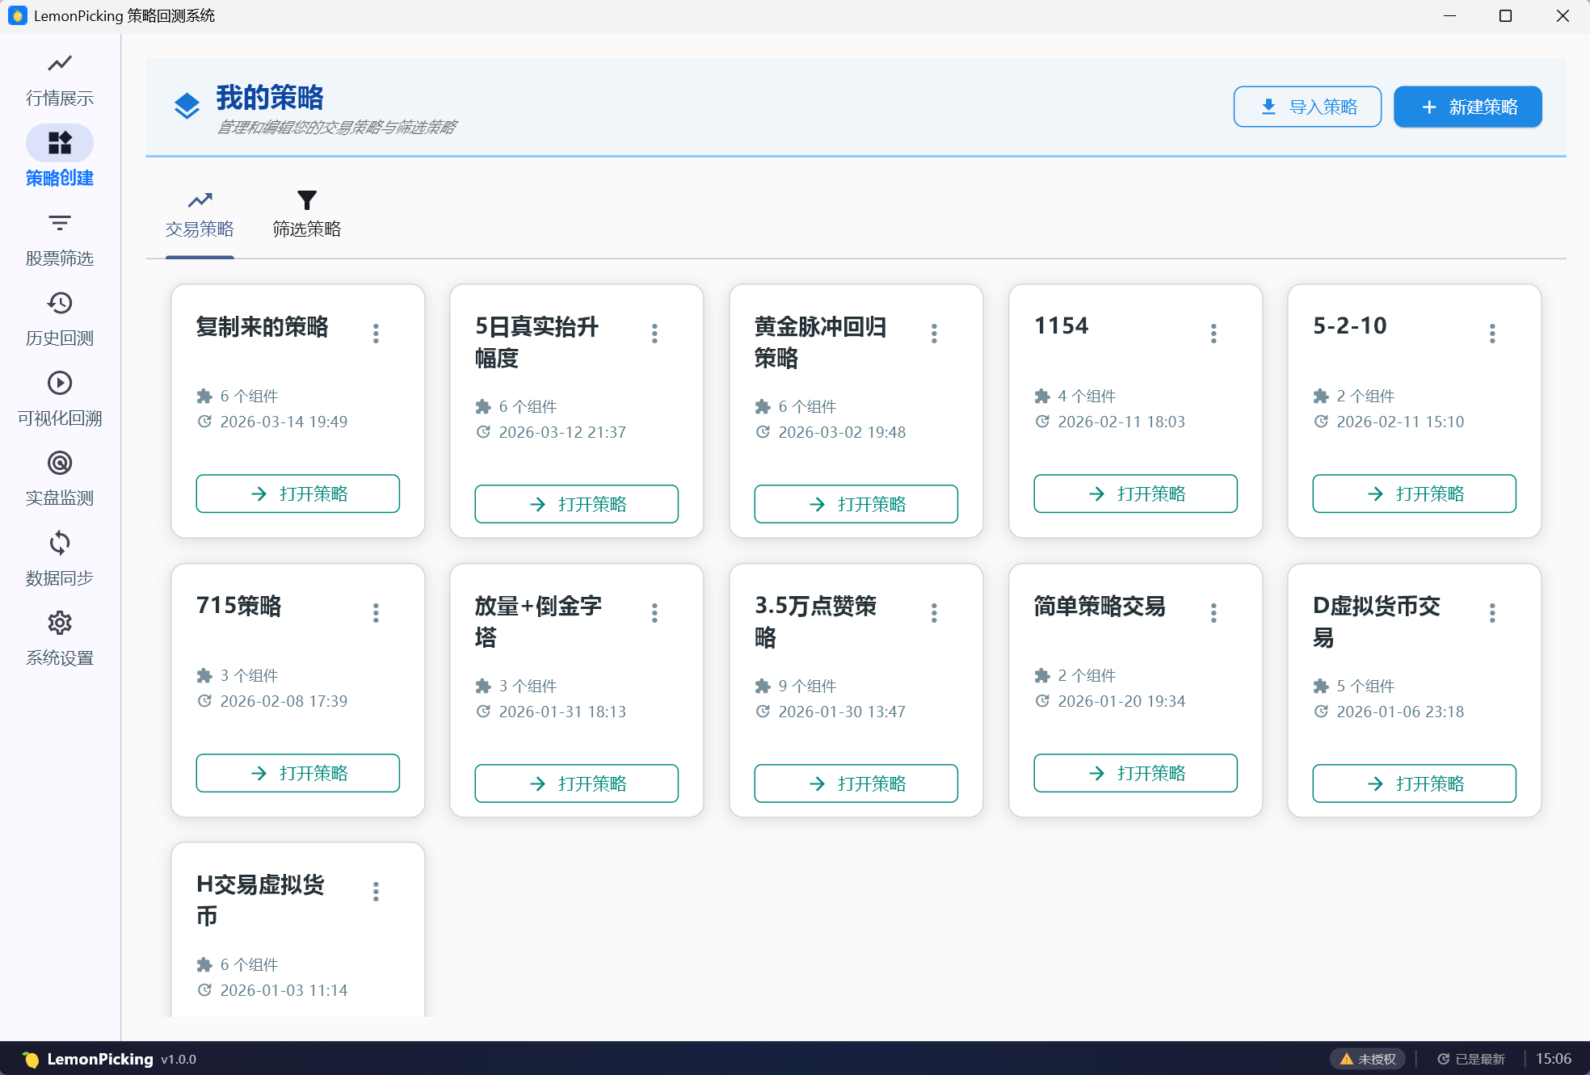
Task: Select the 策略创建 sidebar icon
Action: 59,158
